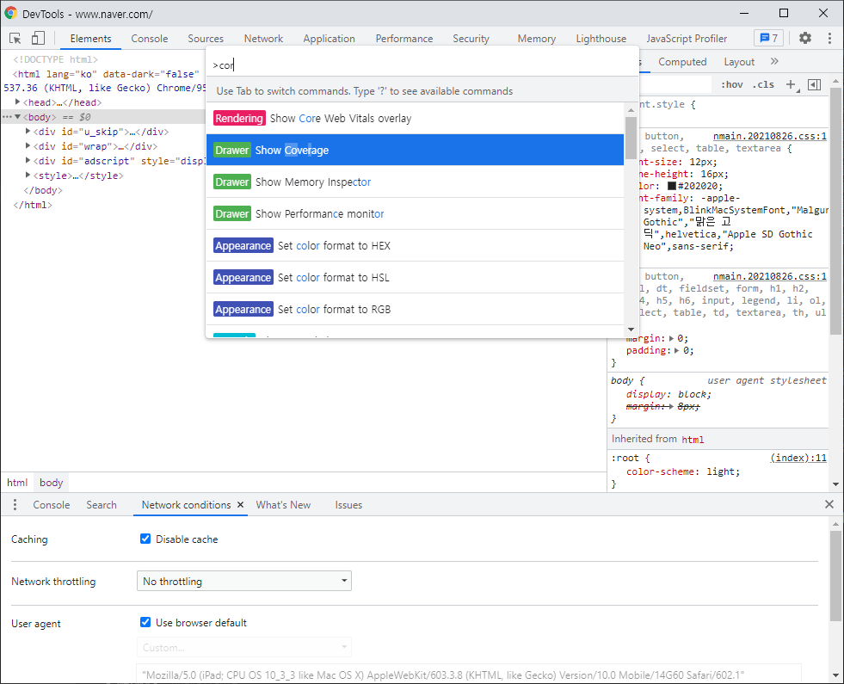The image size is (844, 684).
Task: Expand the margin shorthand property triangle
Action: [x=671, y=338]
